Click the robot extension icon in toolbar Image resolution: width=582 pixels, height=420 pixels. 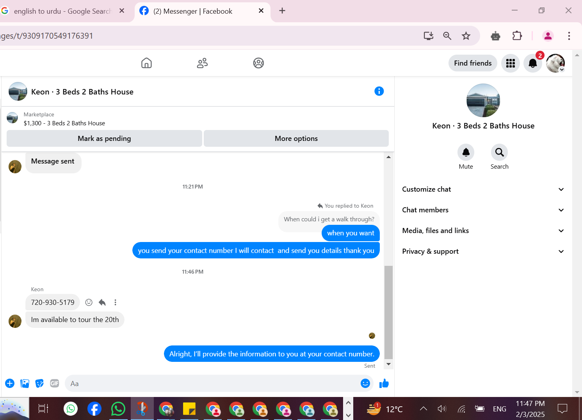496,36
